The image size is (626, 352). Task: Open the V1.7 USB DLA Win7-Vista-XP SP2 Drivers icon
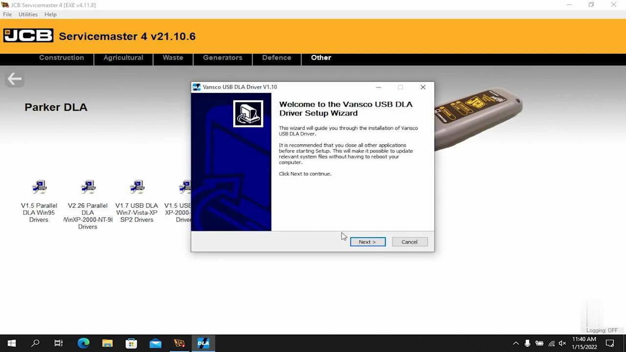click(137, 201)
